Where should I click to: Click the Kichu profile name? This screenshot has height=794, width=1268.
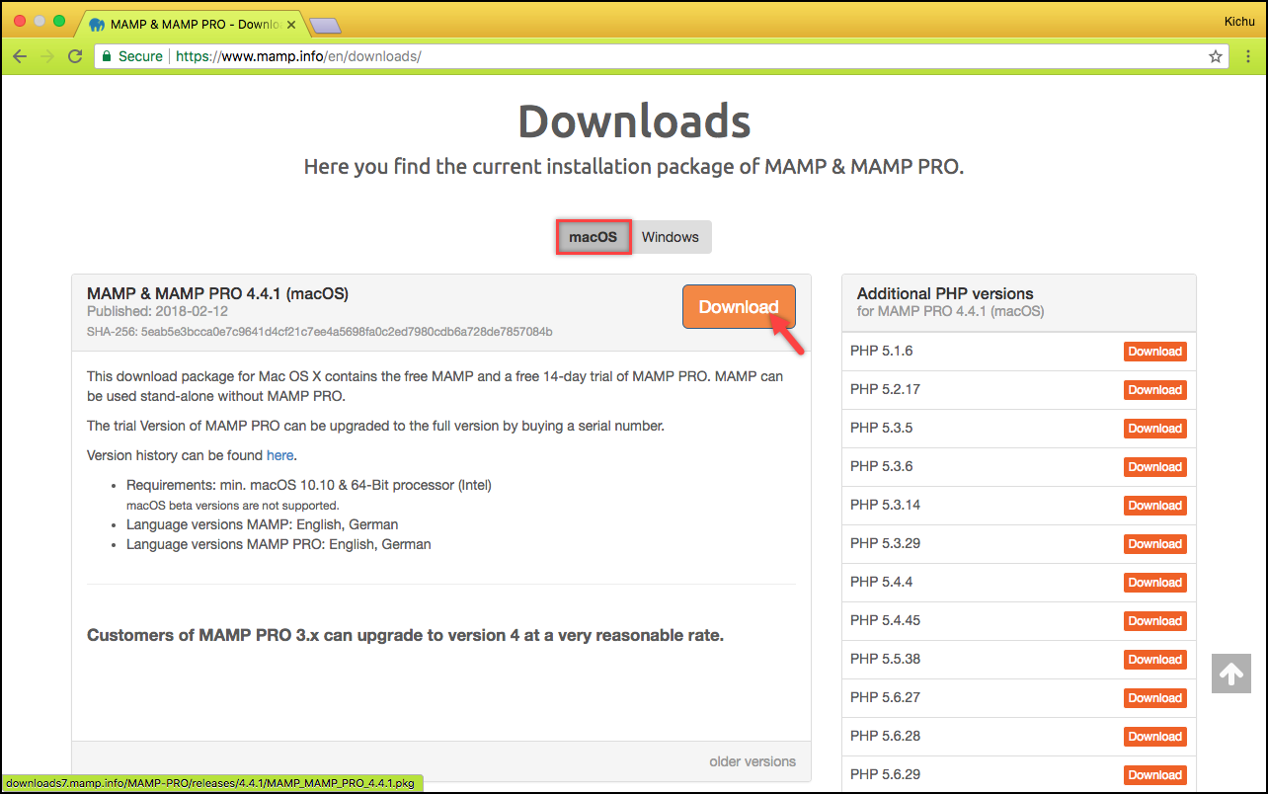[x=1239, y=20]
